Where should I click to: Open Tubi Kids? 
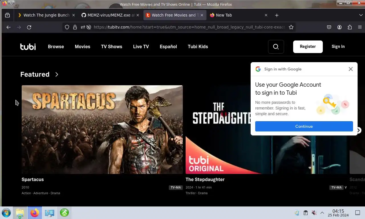pos(198,46)
